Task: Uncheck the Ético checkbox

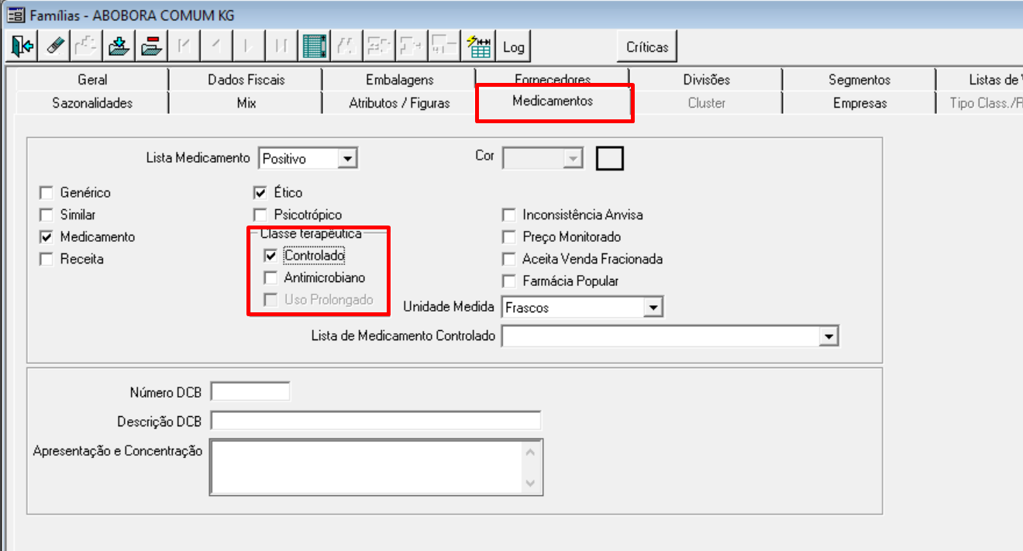Action: 260,193
